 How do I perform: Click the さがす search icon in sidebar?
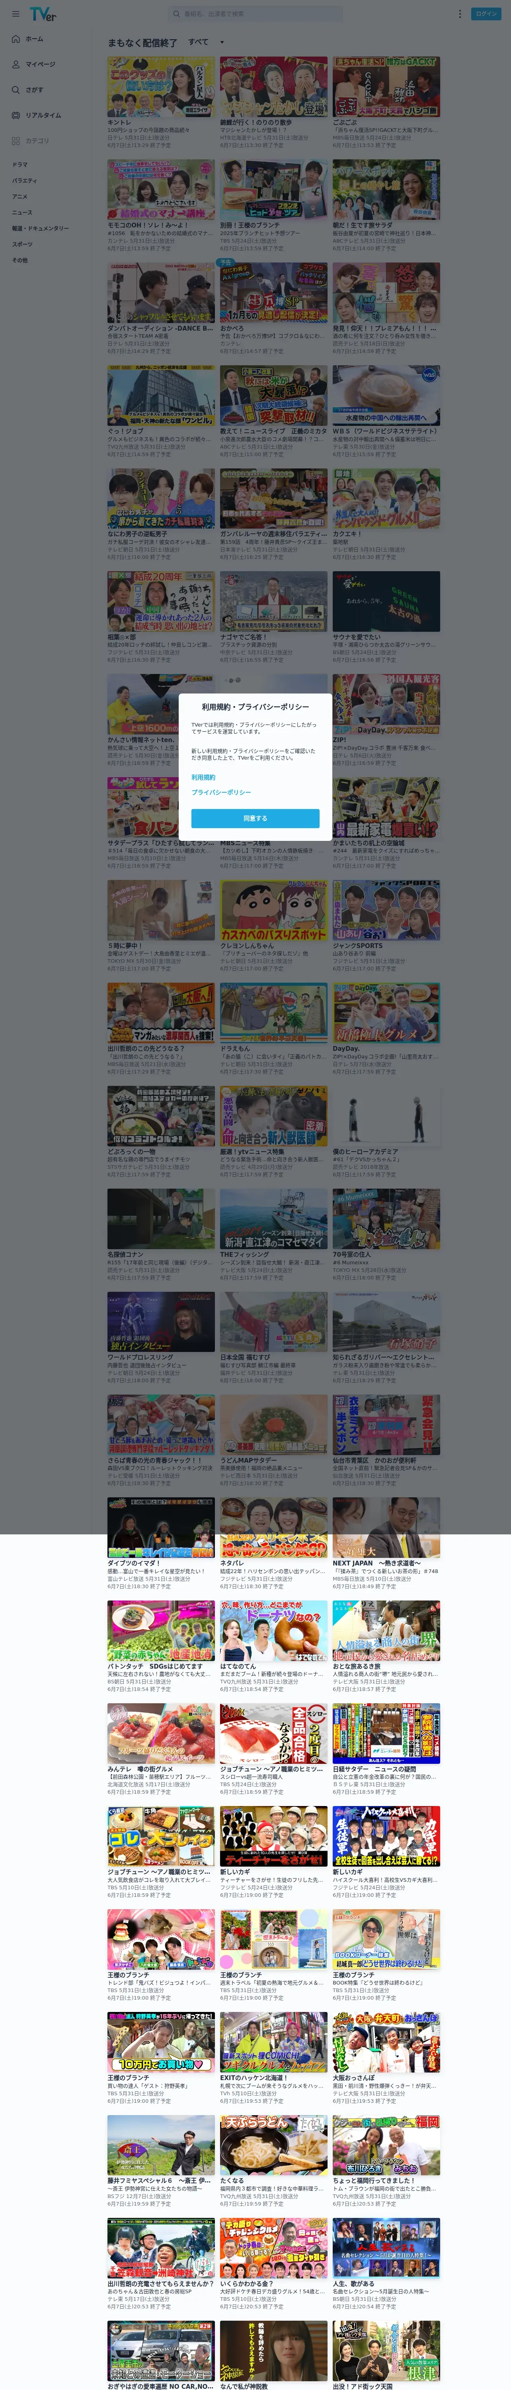point(16,90)
